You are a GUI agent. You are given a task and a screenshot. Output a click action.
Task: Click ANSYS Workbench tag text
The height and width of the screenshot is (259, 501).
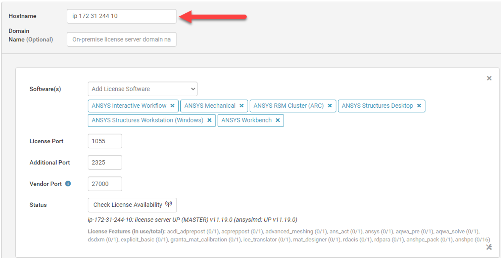coord(246,120)
